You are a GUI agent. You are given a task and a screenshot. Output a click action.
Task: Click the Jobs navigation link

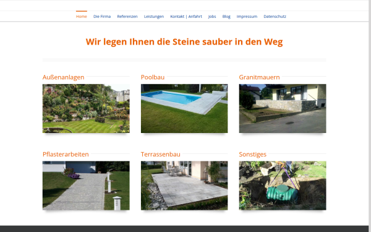tap(212, 16)
